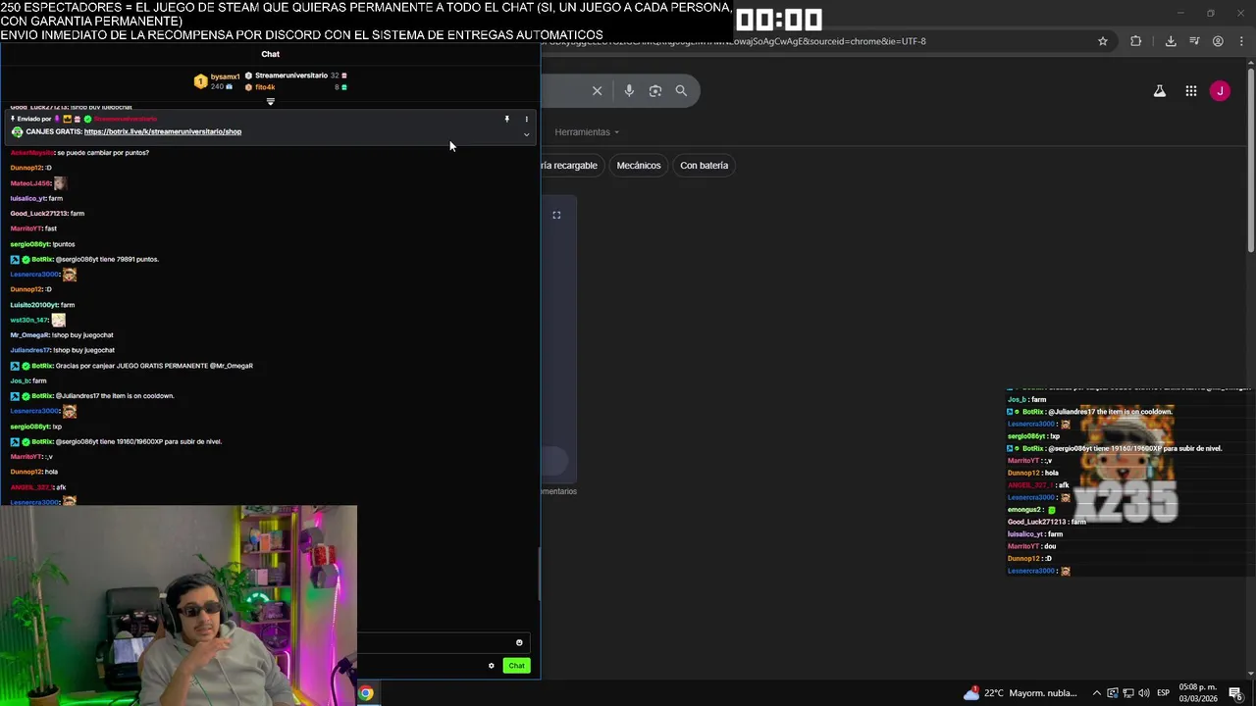Open network icon in system tray
This screenshot has width=1256, height=706.
point(1130,693)
